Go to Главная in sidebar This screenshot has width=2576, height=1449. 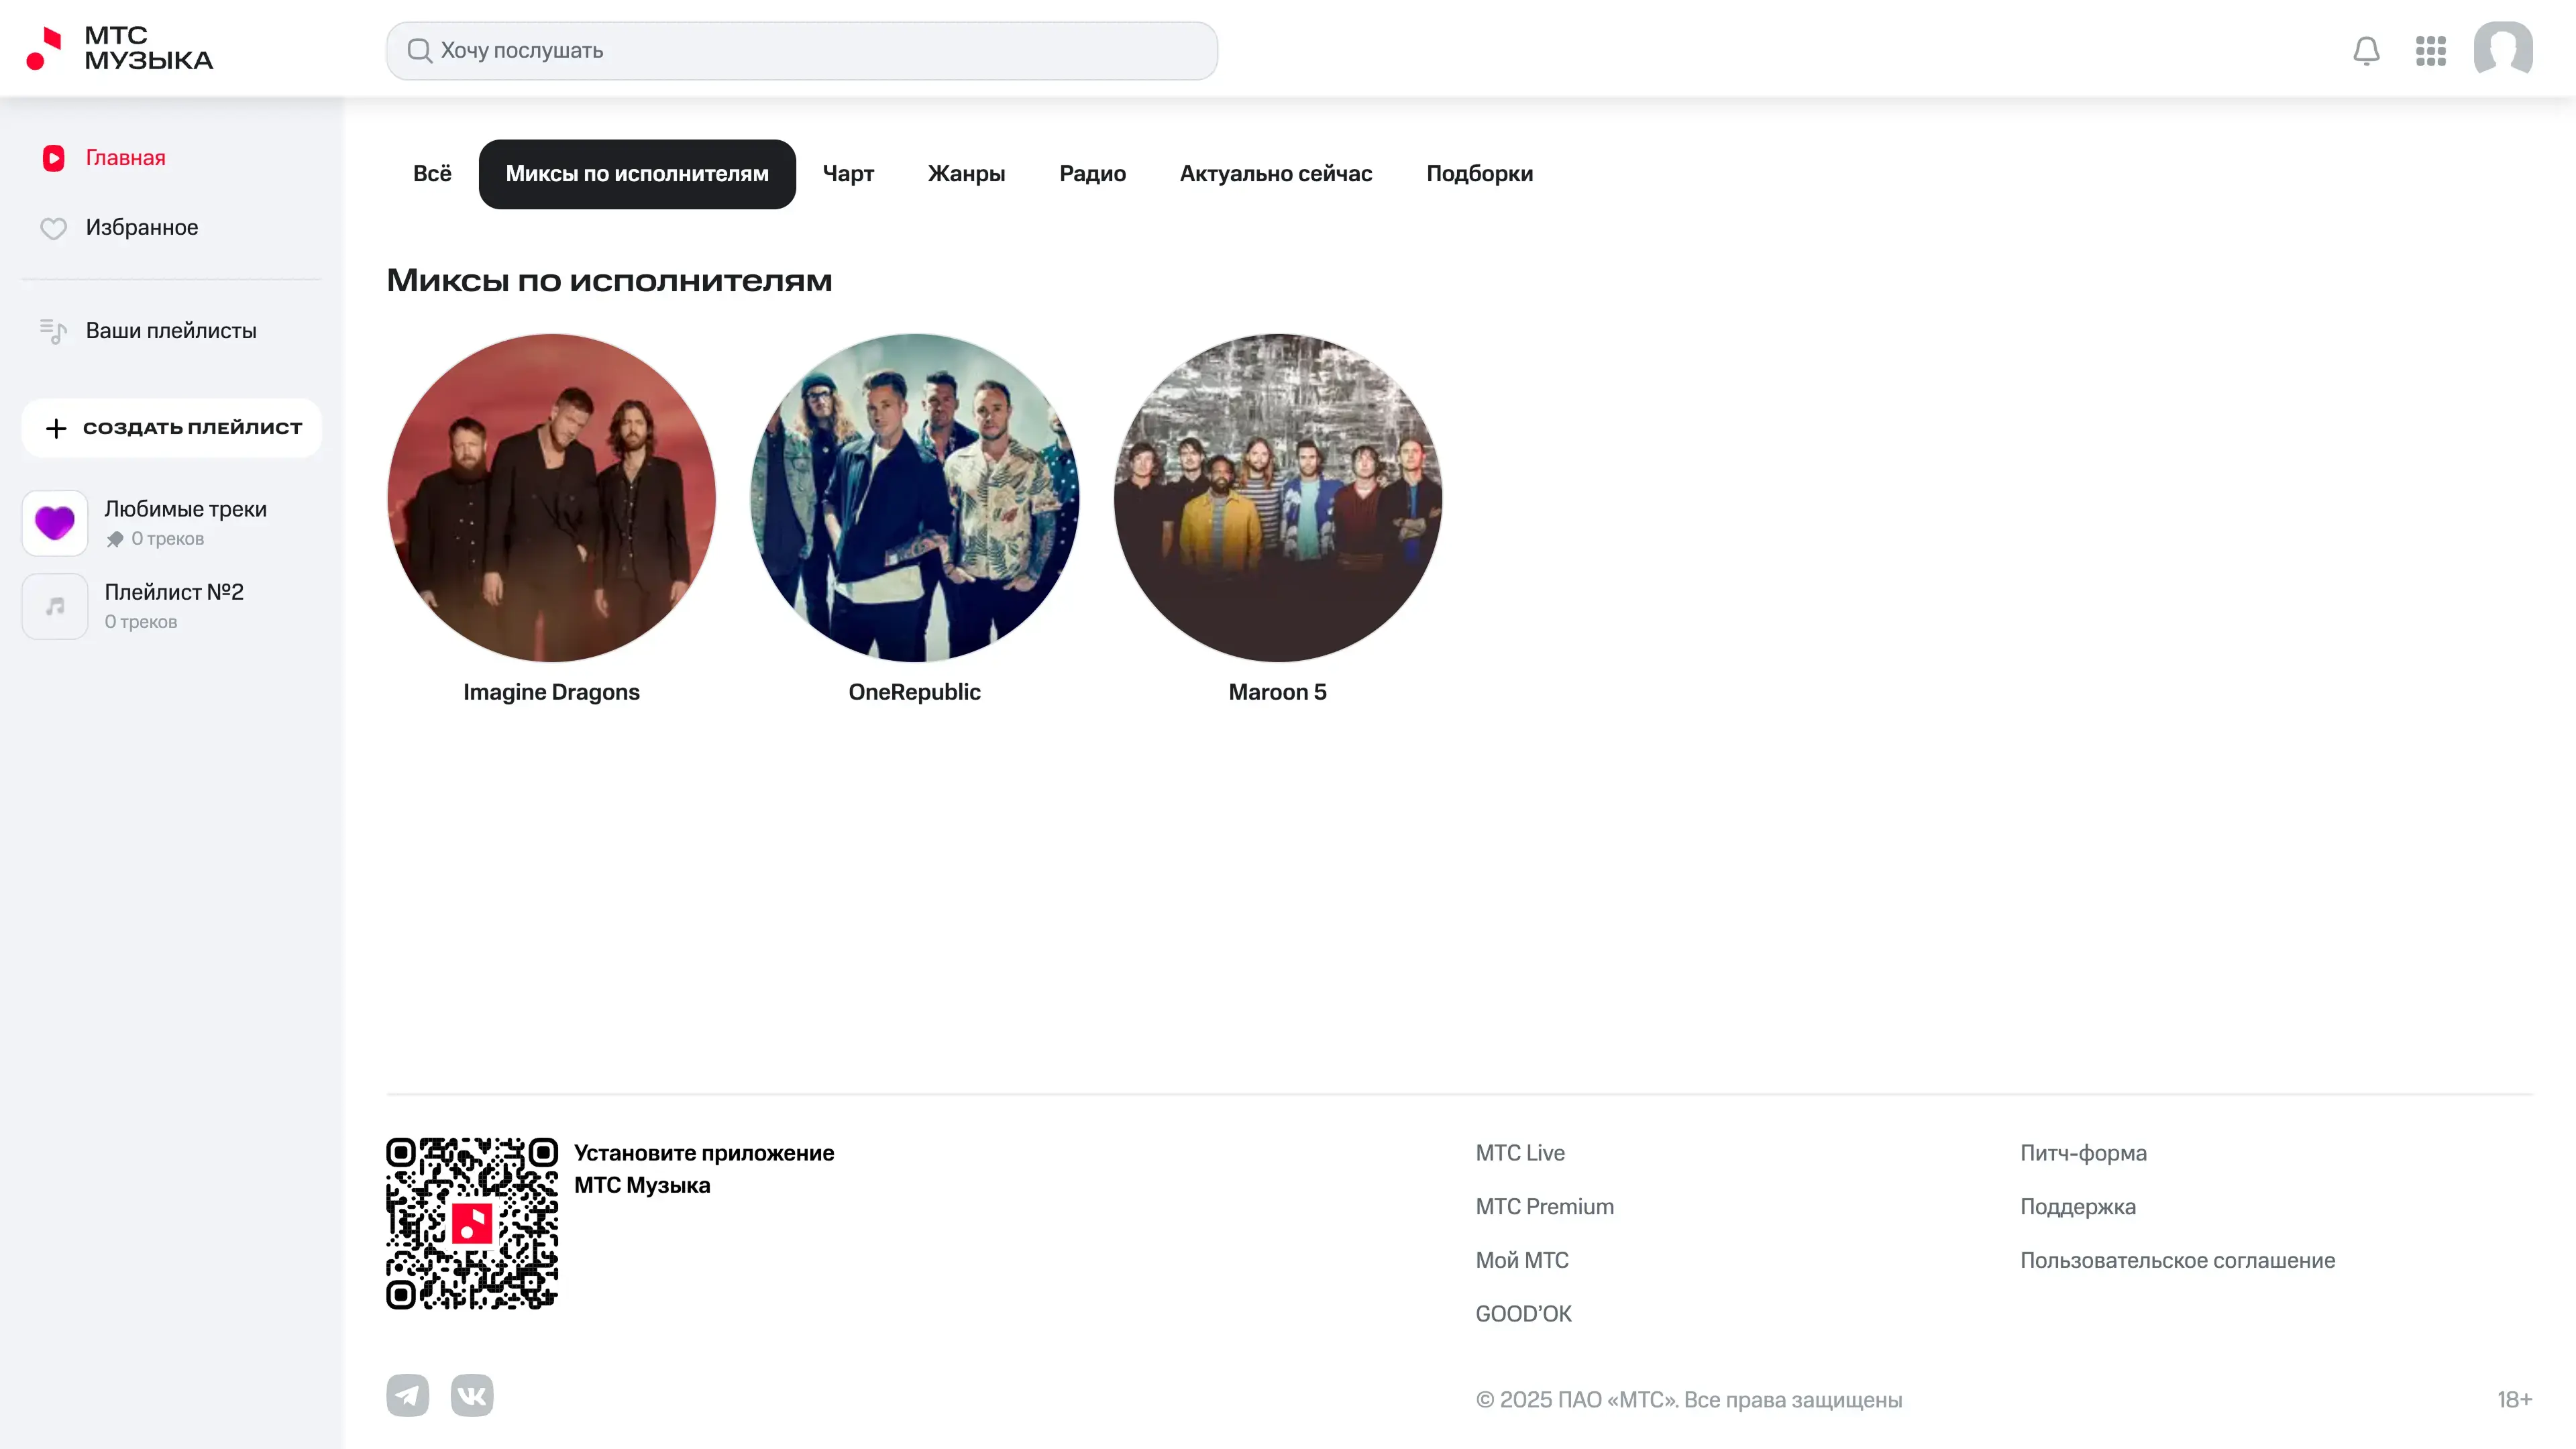point(125,158)
